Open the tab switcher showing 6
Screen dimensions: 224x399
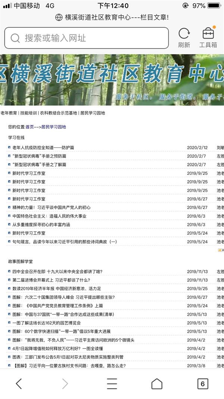[202, 383]
